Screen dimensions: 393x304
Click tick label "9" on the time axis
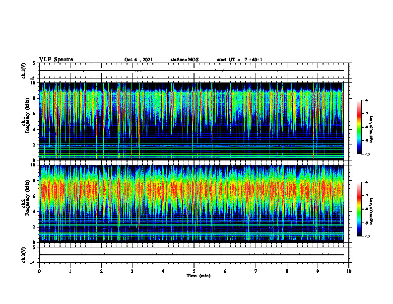(318, 271)
